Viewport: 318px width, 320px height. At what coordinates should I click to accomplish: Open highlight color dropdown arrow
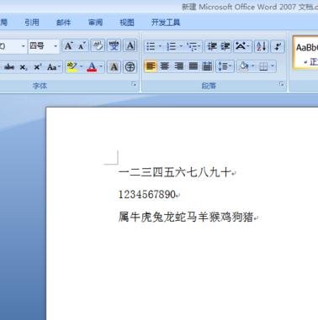tap(82, 67)
